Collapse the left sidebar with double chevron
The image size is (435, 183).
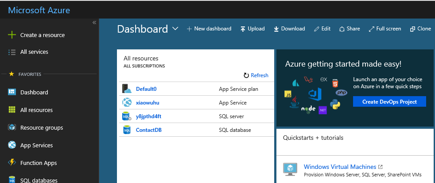tap(94, 22)
